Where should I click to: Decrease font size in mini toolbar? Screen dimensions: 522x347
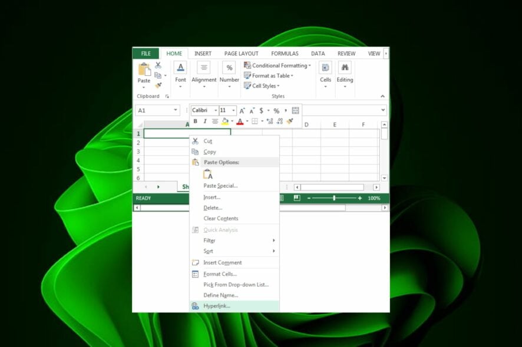tap(252, 111)
